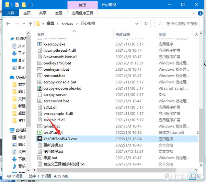206x182 pixels.
Task: Open 下载 under 此电脑 in sidebar
Action: [19, 159]
